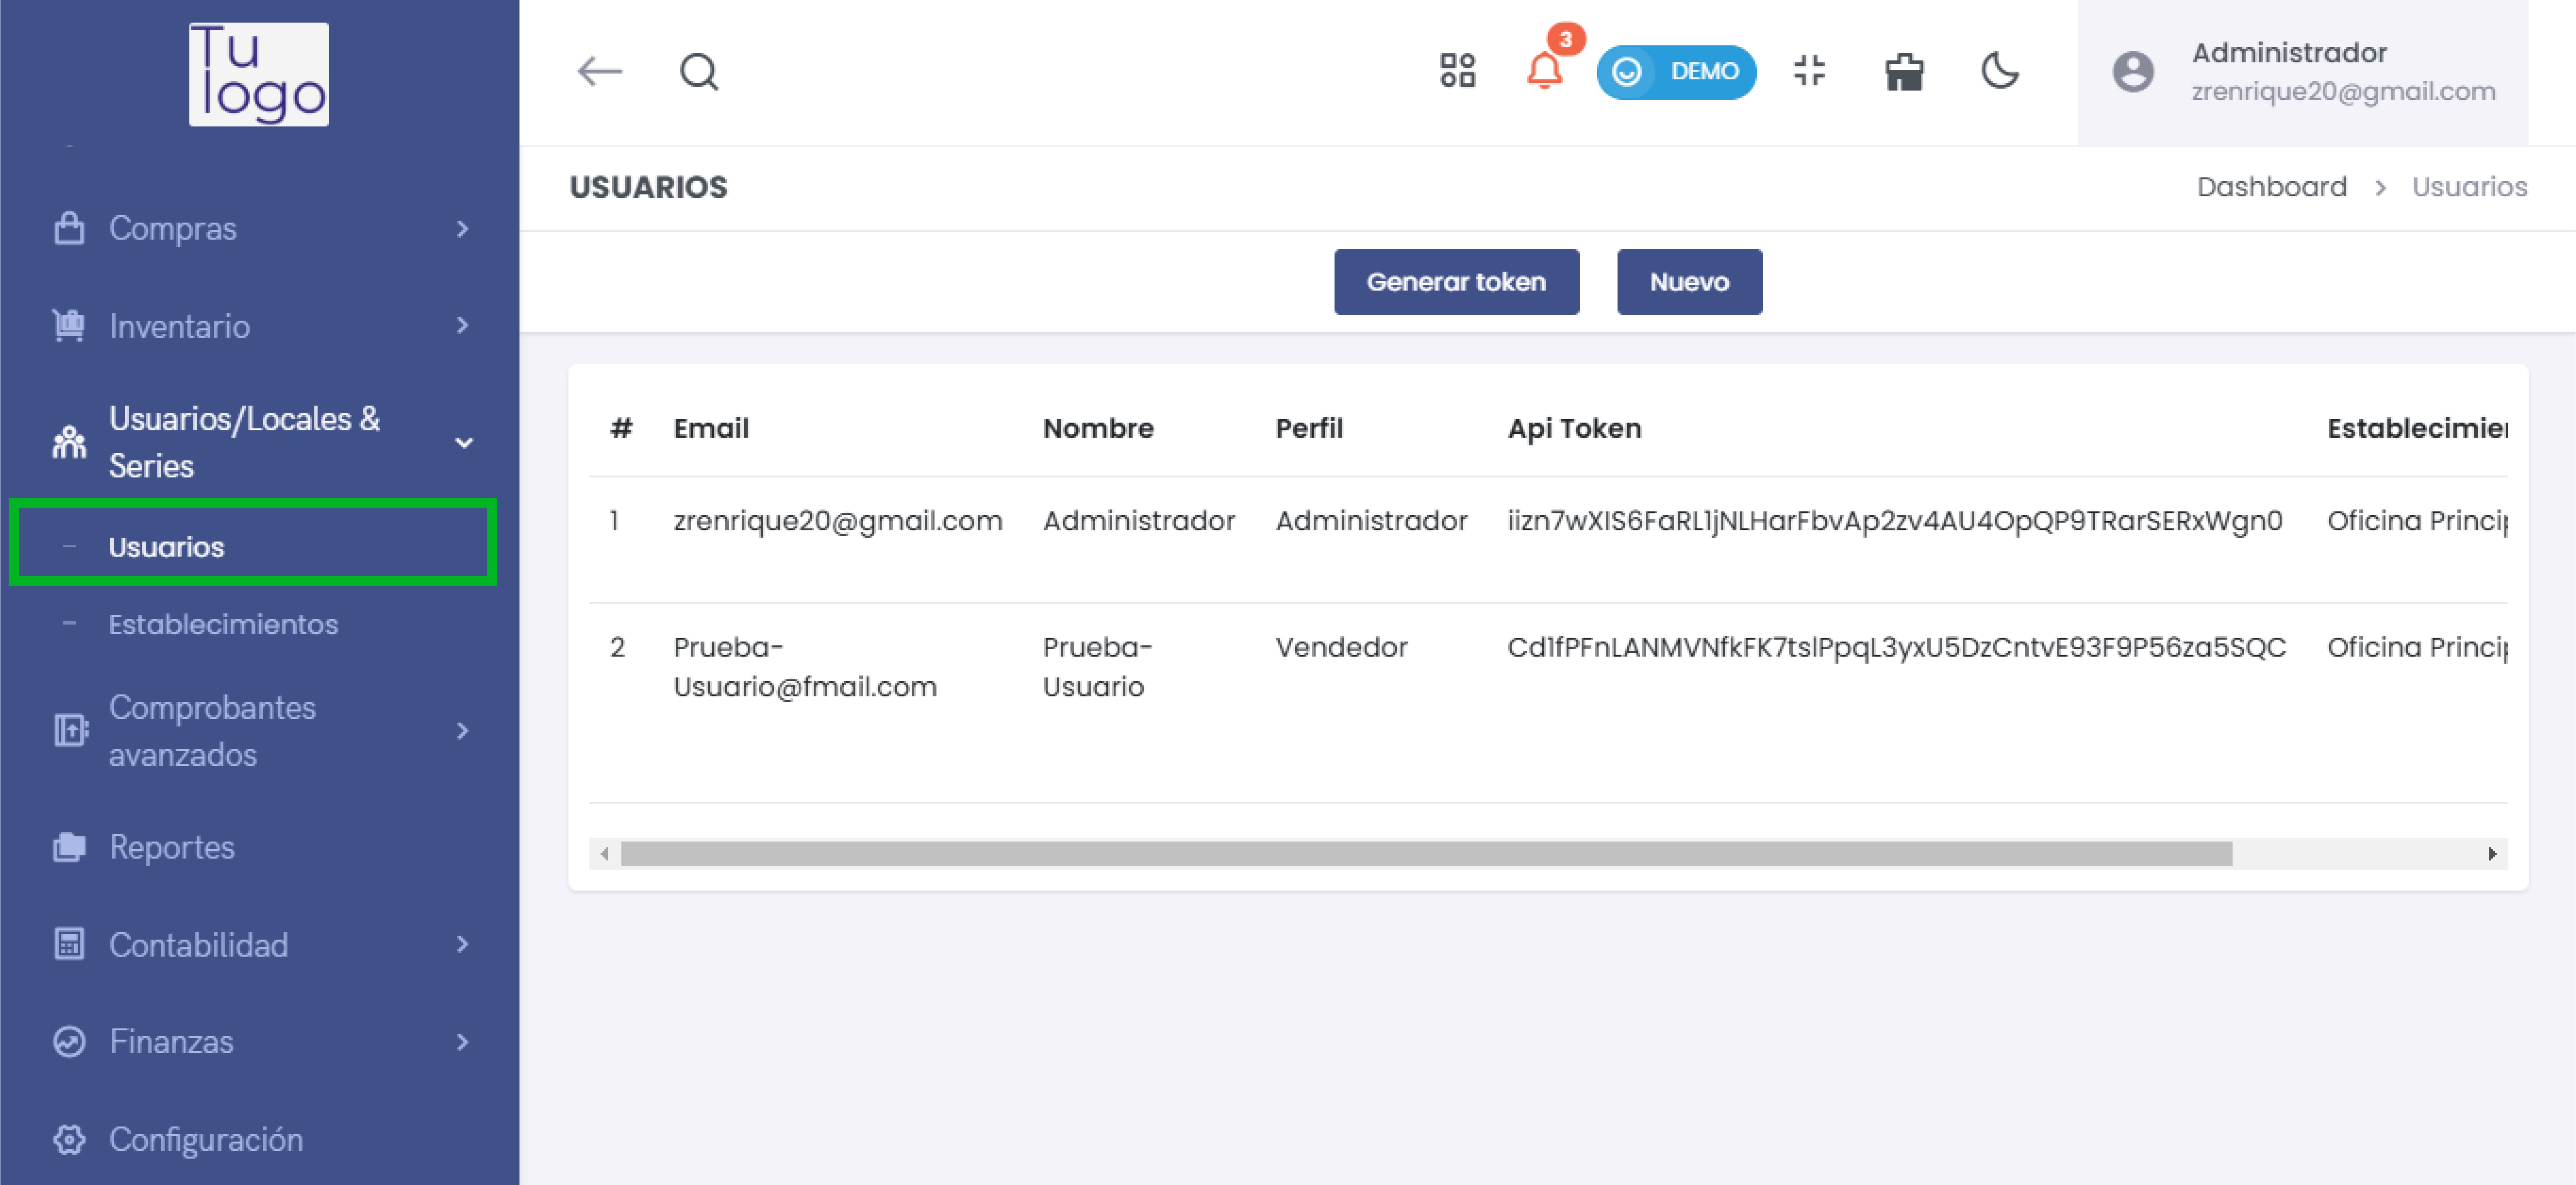Click the Generar token button
Image resolution: width=2576 pixels, height=1185 pixels.
1456,282
